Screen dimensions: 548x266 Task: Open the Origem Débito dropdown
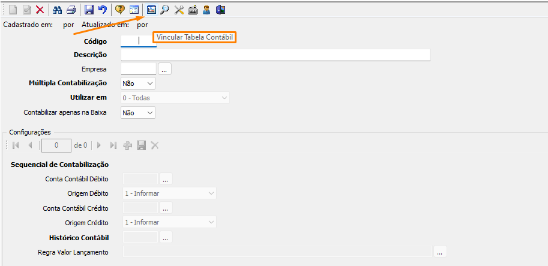click(170, 193)
